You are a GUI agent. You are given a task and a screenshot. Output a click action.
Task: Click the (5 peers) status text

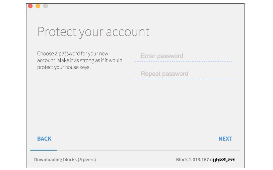[x=87, y=160]
